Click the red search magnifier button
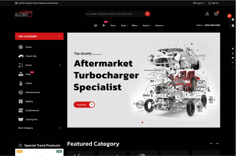236x156 pixels. pyautogui.click(x=147, y=14)
